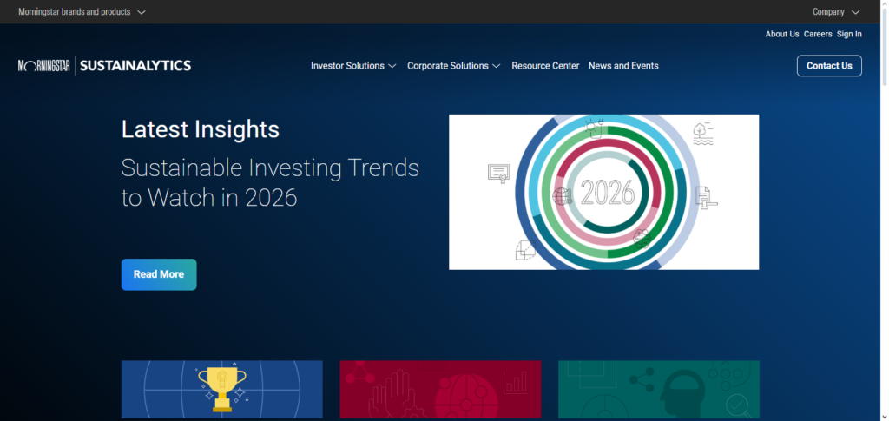889x421 pixels.
Task: Click Sign In
Action: (849, 34)
